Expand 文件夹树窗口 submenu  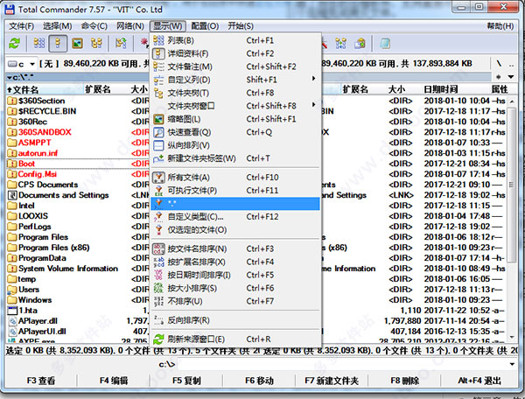click(235, 106)
